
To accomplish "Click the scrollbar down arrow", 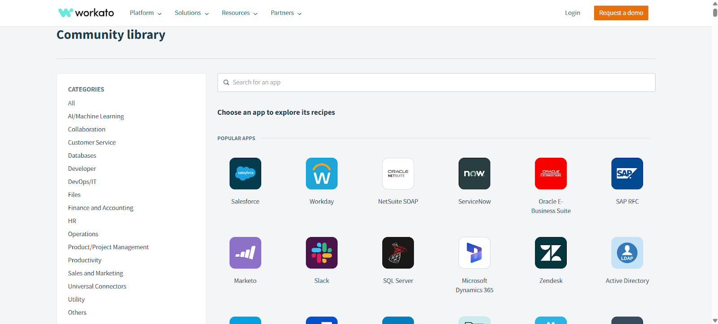I will click(715, 320).
